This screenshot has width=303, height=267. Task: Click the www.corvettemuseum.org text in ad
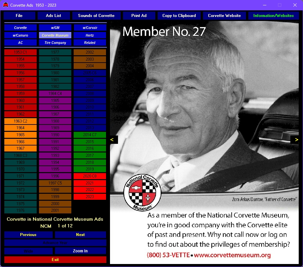coord(232,255)
